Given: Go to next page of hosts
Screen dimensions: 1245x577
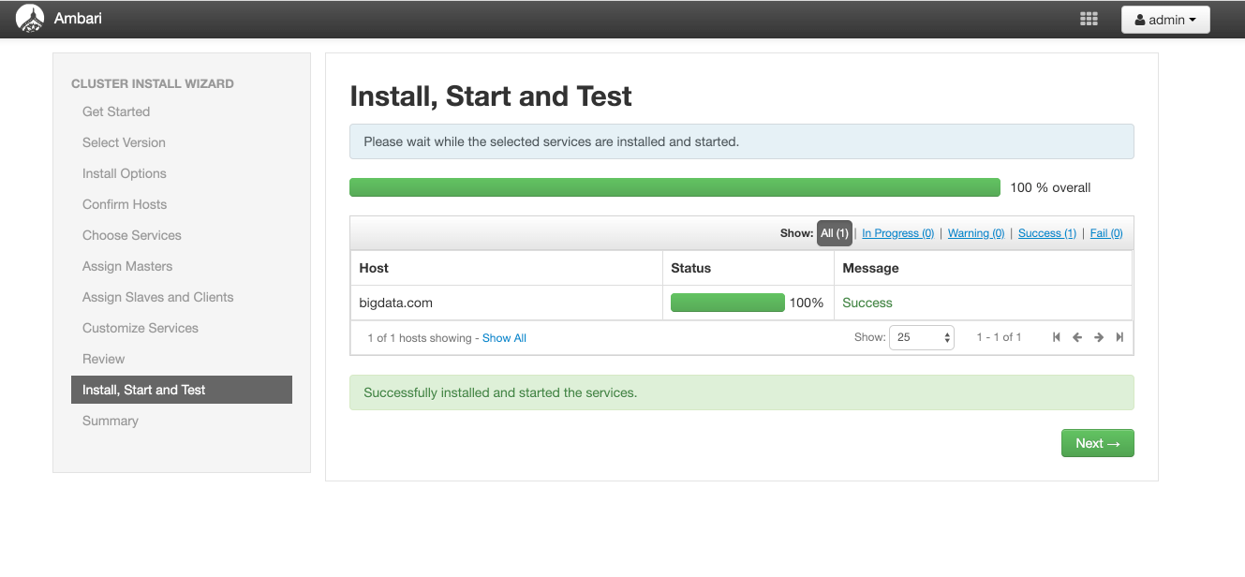Looking at the screenshot, I should 1098,337.
